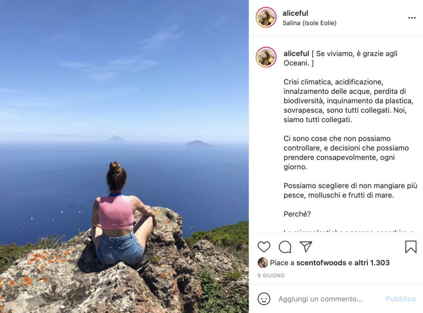Open the aliceful username in the header

[295, 13]
